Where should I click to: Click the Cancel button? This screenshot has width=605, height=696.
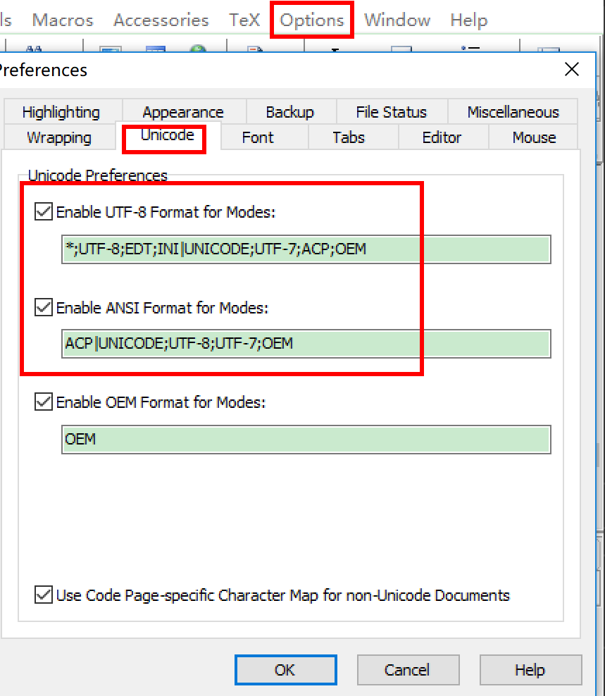point(408,670)
